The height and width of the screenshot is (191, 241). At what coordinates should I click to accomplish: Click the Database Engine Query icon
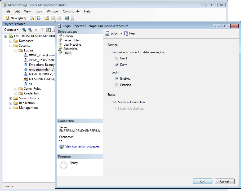point(32,18)
